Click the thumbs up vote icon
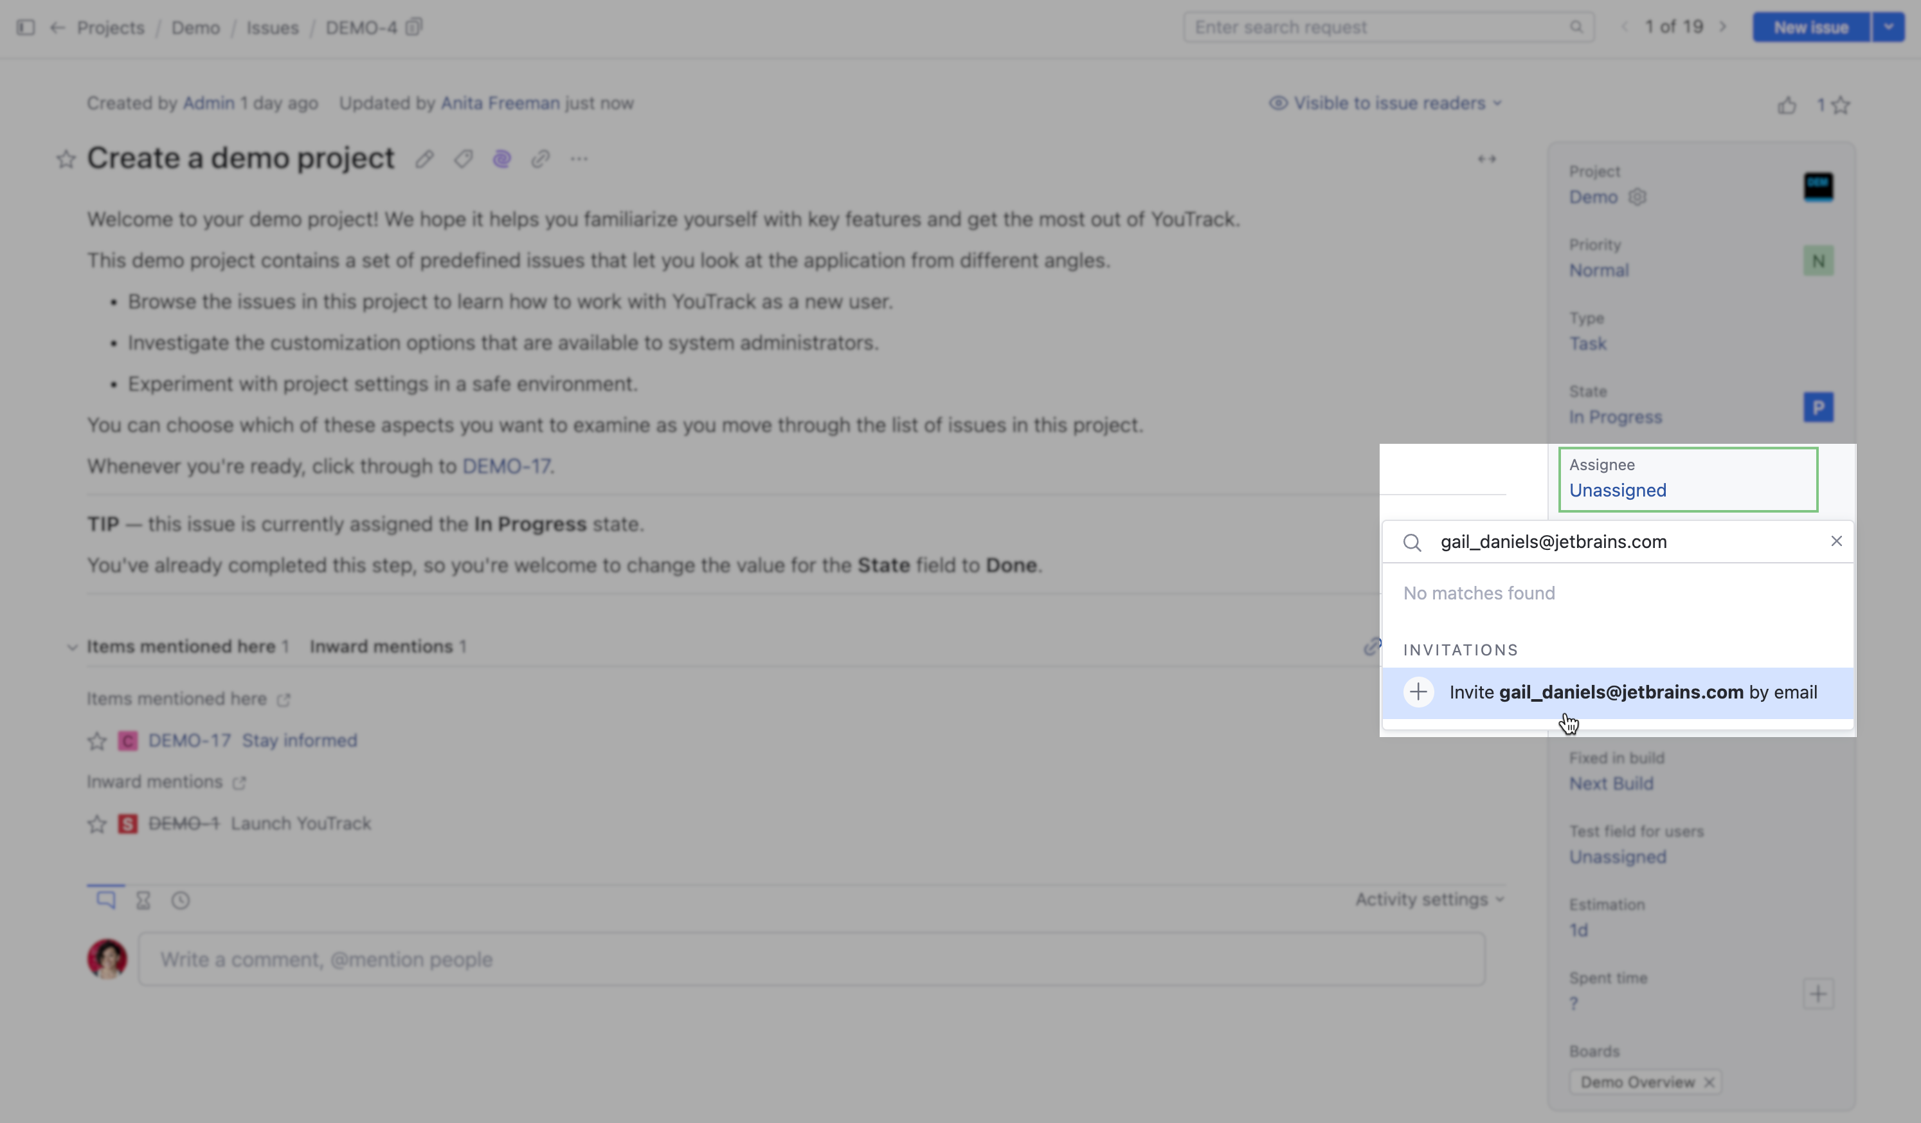Image resolution: width=1921 pixels, height=1123 pixels. pyautogui.click(x=1787, y=106)
